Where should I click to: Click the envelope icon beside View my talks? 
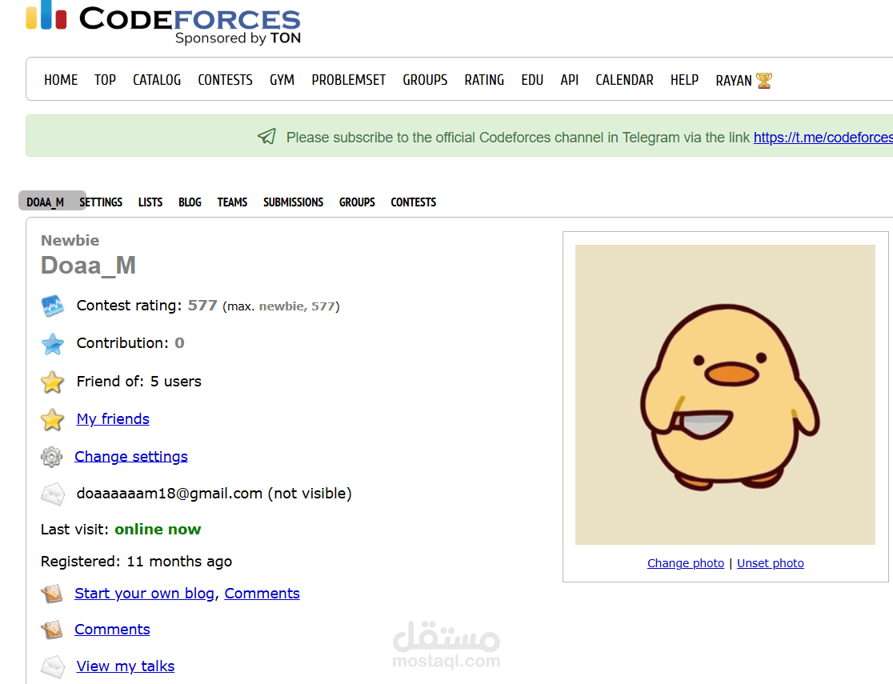[52, 667]
